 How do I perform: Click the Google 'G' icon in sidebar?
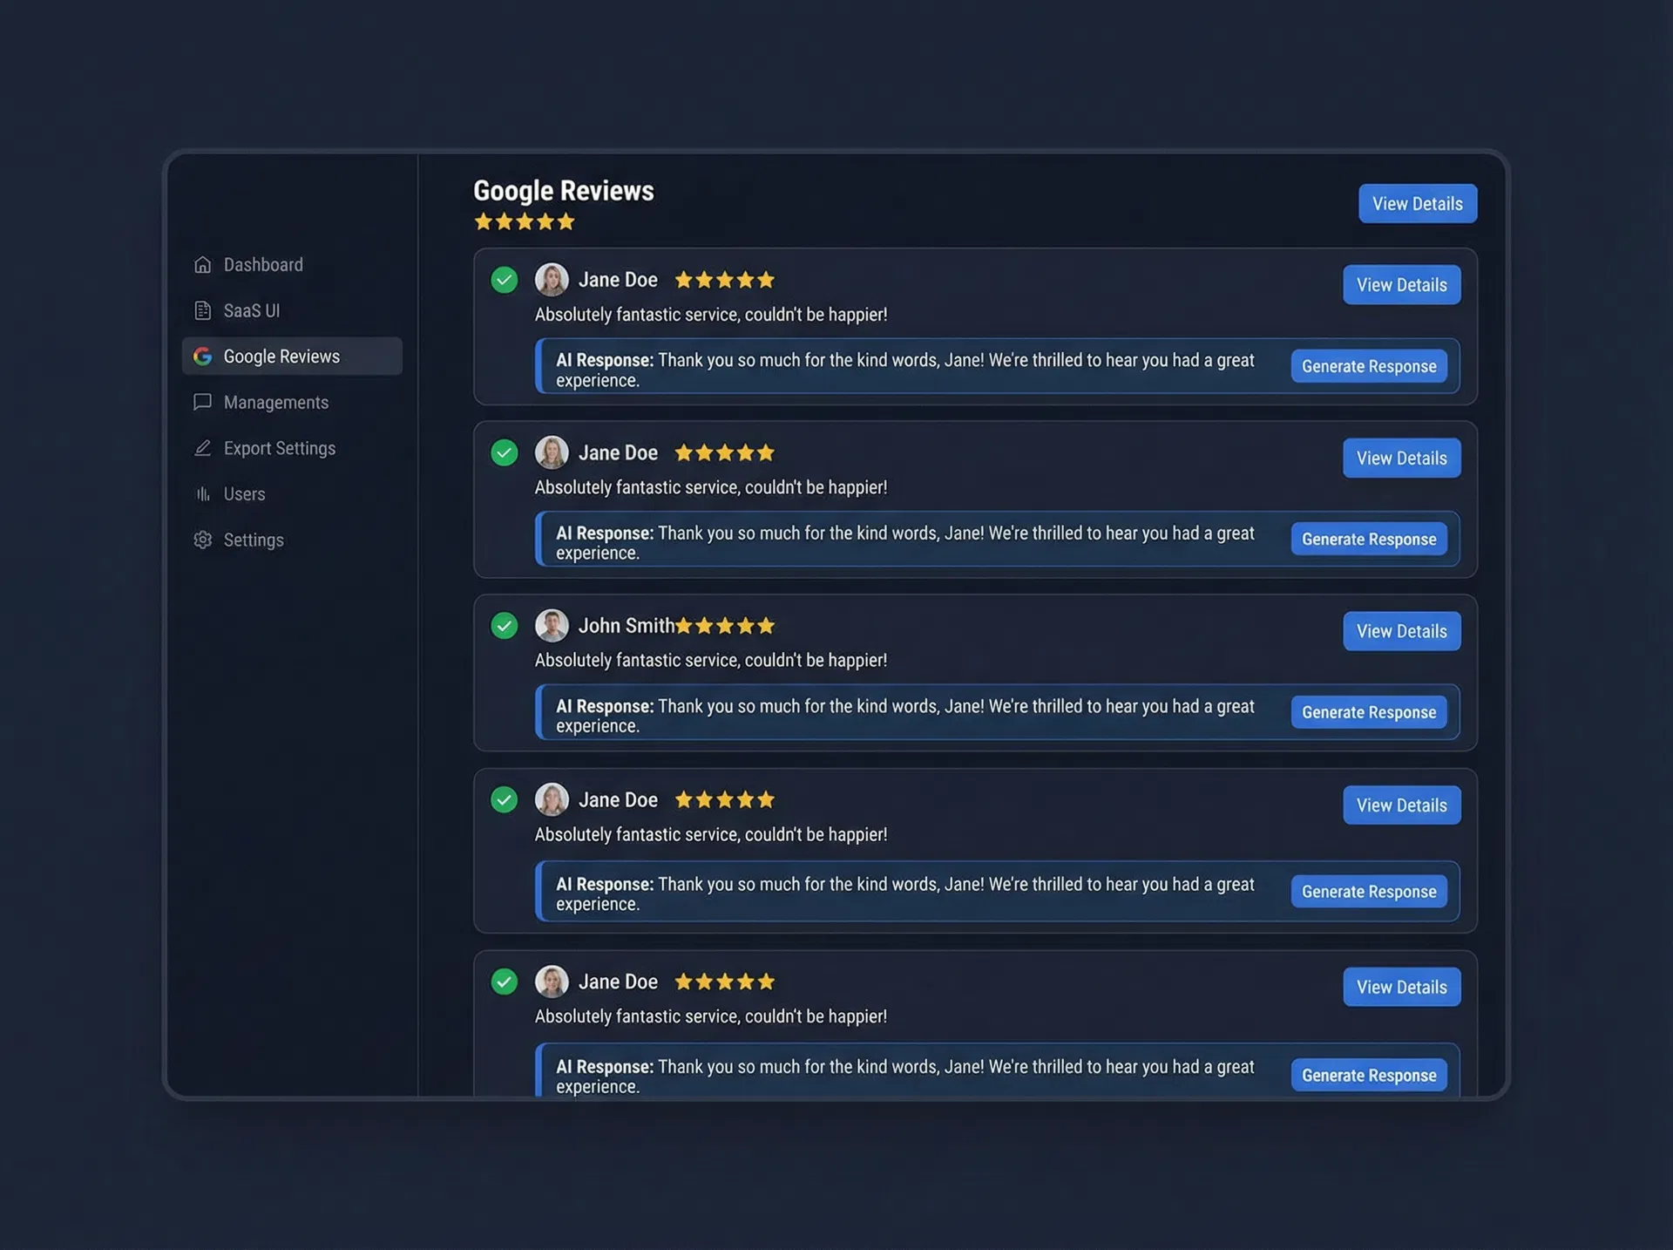[x=202, y=356]
